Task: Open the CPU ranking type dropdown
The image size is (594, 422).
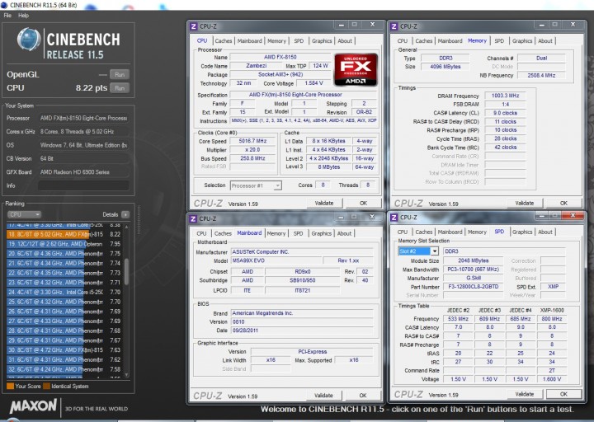Action: tap(24, 214)
